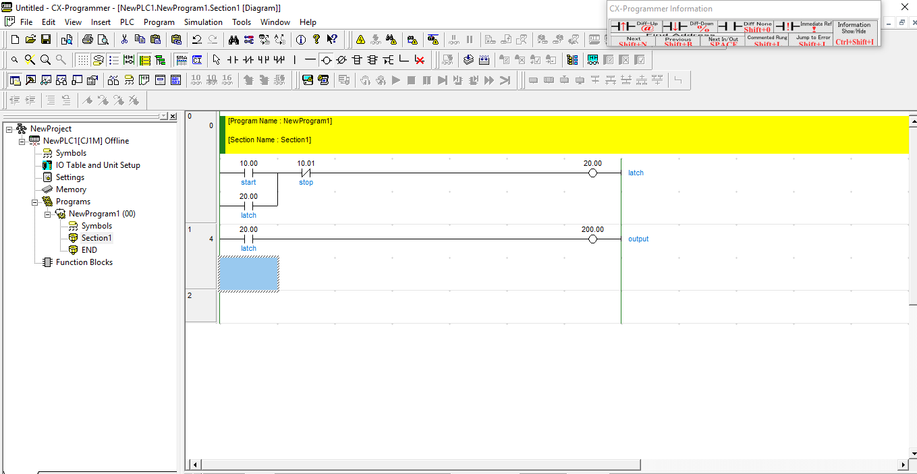The image size is (917, 474).
Task: Select Function Blocks tree item
Action: tap(84, 262)
